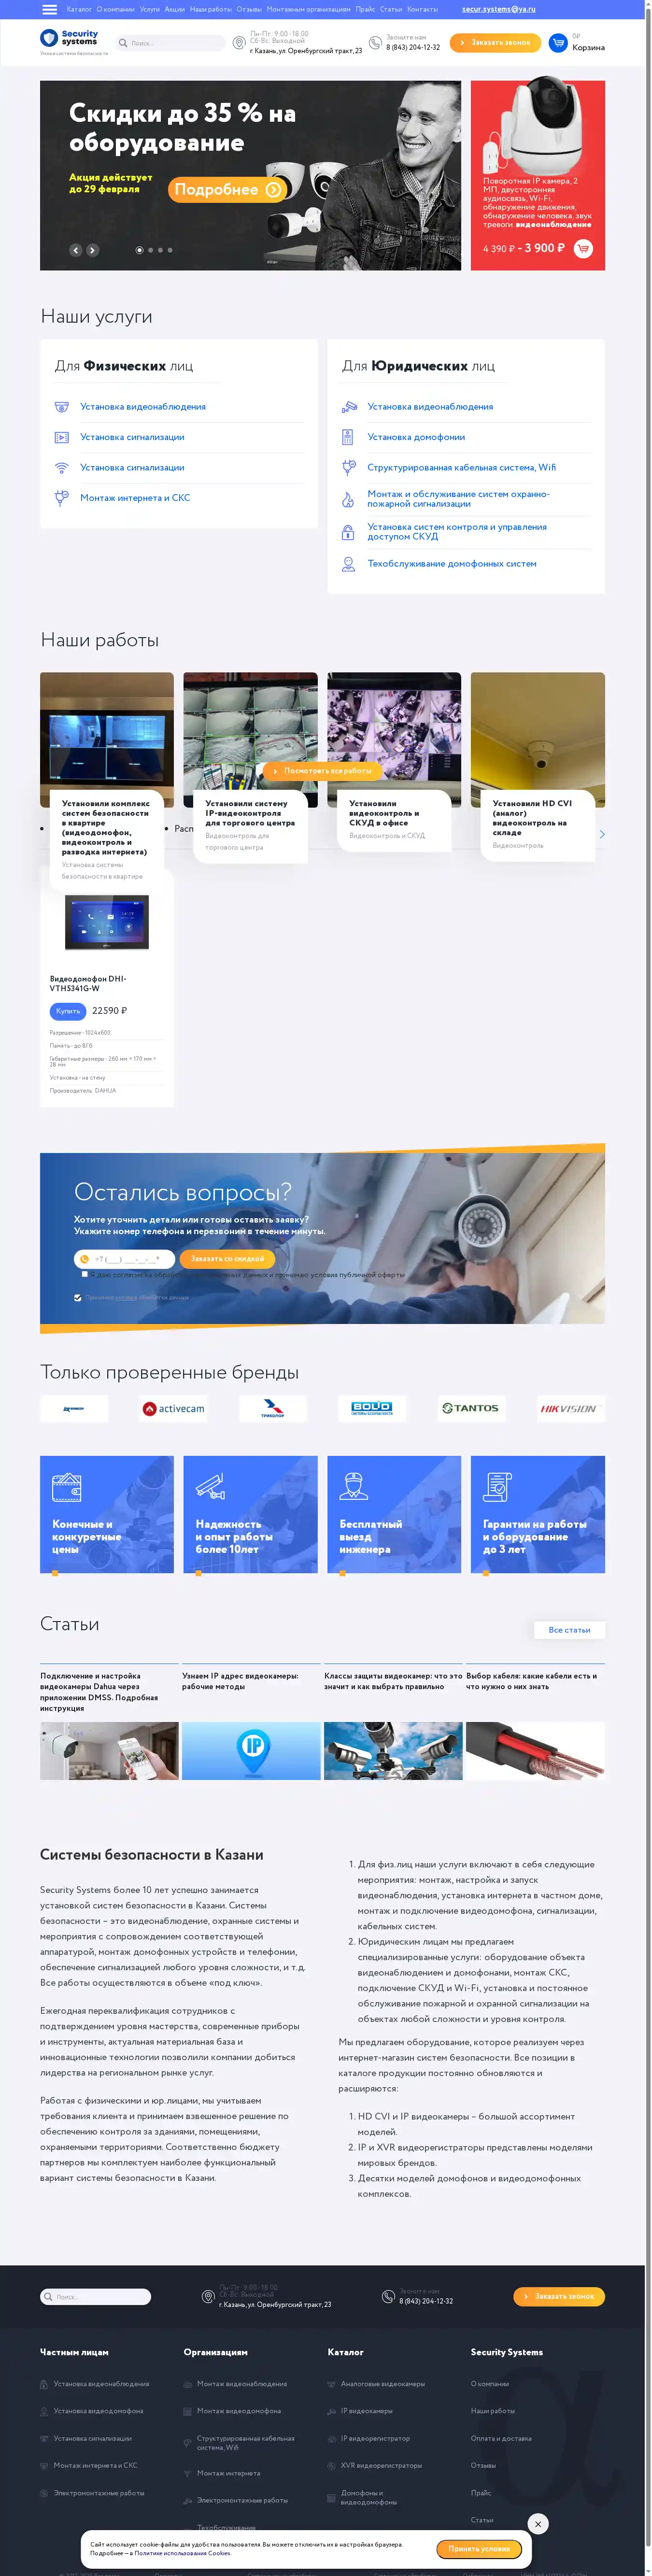Click the search magnifier in the footer
This screenshot has width=652, height=2576.
point(47,2297)
